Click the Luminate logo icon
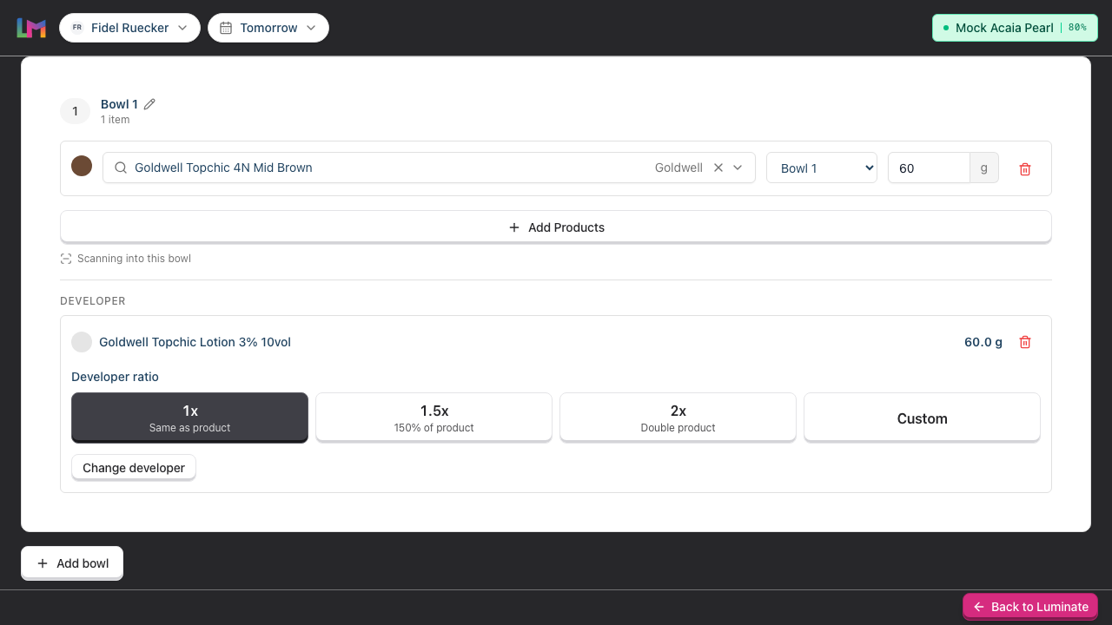1112x625 pixels. coord(31,28)
